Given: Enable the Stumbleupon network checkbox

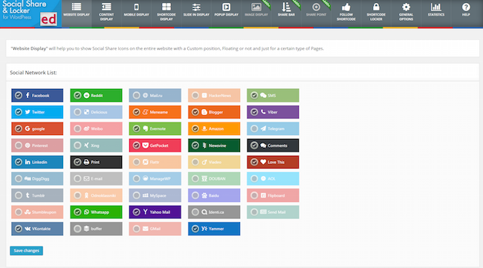Looking at the screenshot, I should (19, 212).
